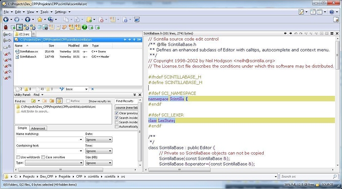Click viewer pane next file arrow
The image size is (342, 189).
coord(290,34)
